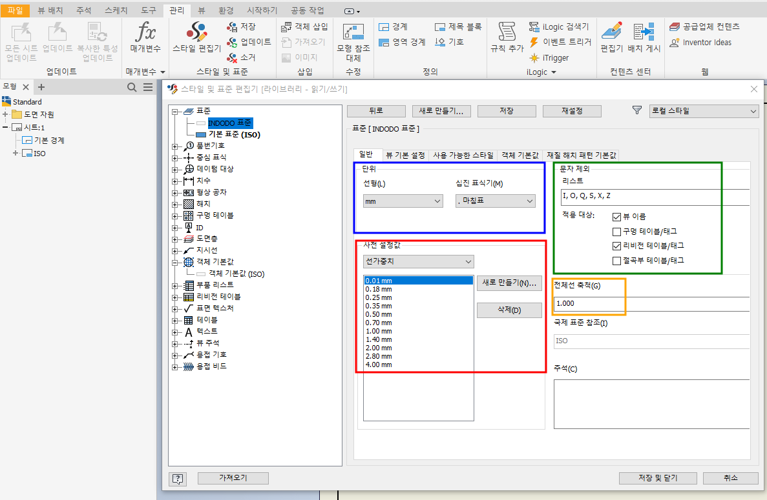The width and height of the screenshot is (767, 500).
Task: Open the 주석 ribbon tab
Action: (x=83, y=10)
